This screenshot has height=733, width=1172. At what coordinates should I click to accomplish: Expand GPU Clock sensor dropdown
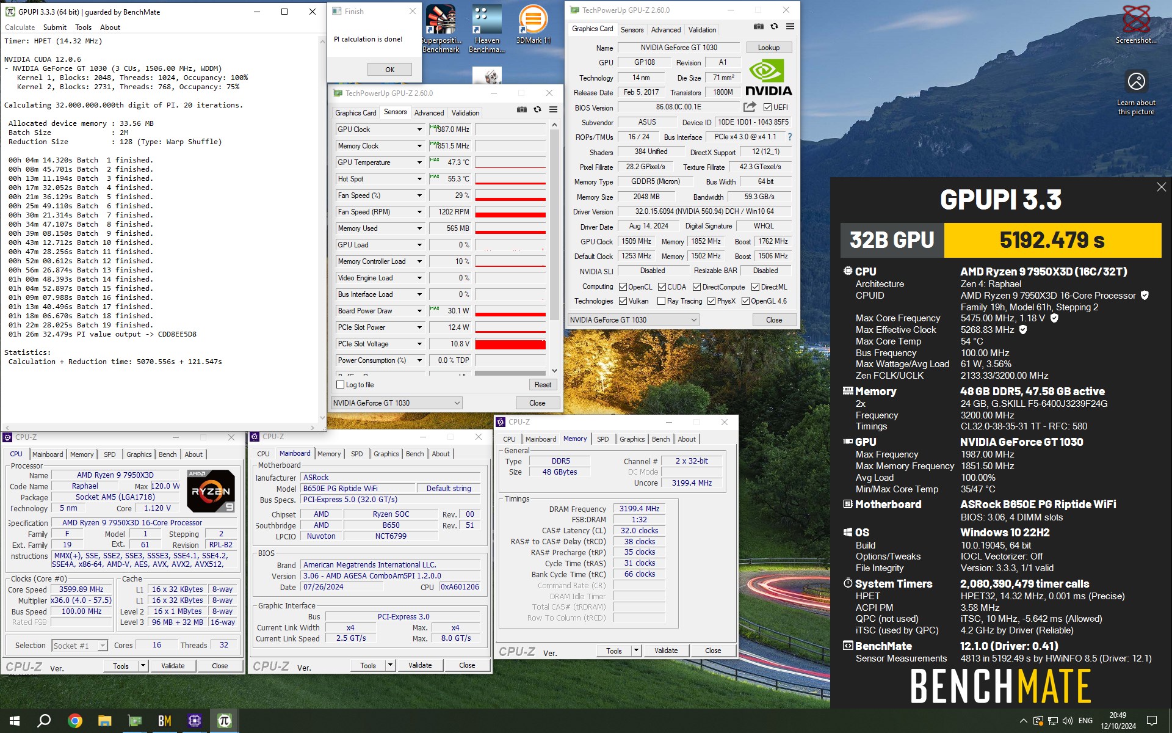tap(419, 129)
